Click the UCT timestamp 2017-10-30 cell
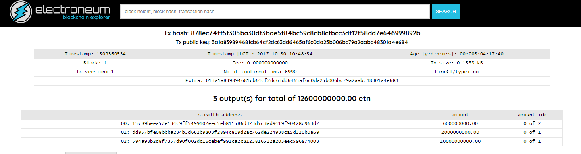Screen dimensions: 581x154 pos(260,54)
